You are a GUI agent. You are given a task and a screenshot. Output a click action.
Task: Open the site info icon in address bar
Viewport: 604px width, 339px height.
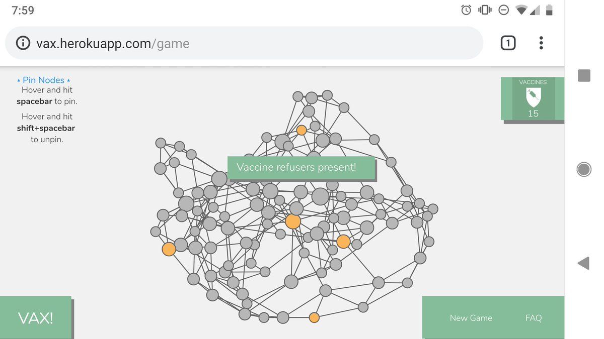click(23, 43)
